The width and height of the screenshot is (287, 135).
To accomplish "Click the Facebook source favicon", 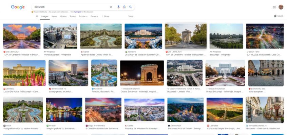I will 93,89.
